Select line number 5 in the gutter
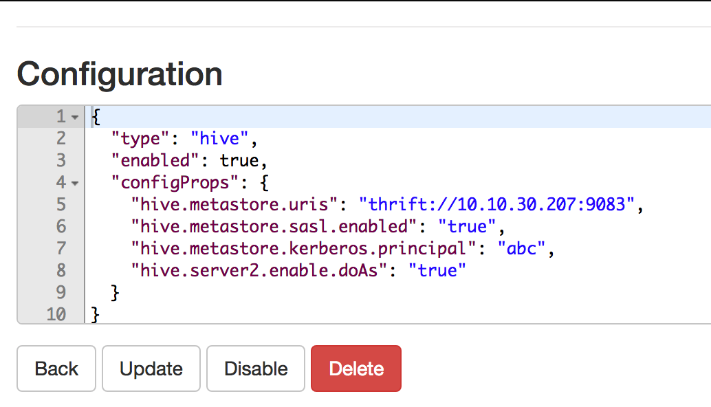 (x=61, y=204)
